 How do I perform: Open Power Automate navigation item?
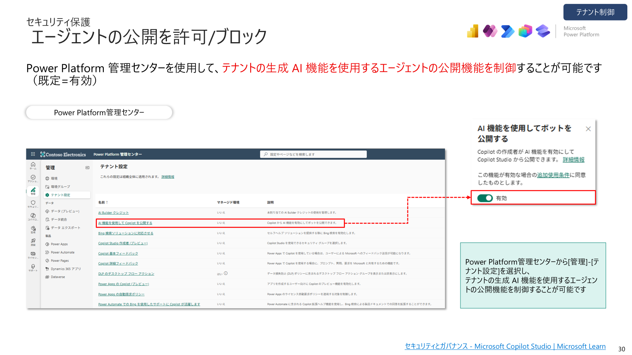[x=60, y=252]
